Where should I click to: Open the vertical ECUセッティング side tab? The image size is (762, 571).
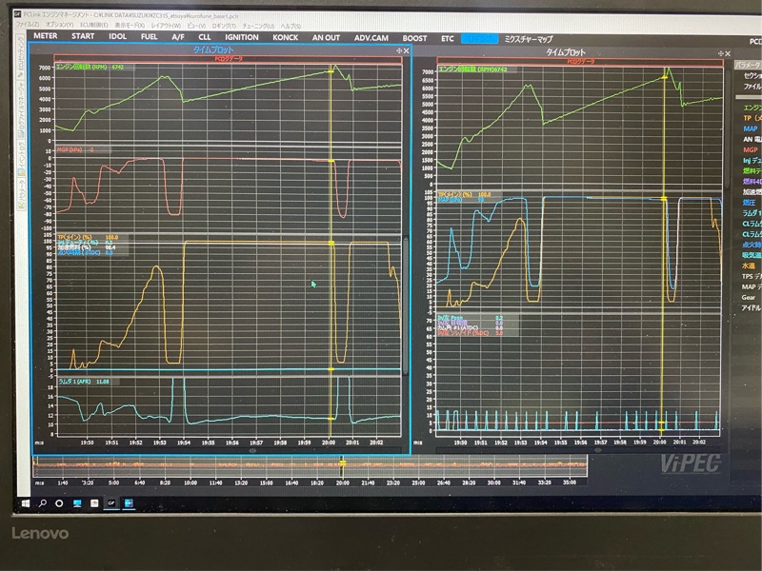(21, 57)
